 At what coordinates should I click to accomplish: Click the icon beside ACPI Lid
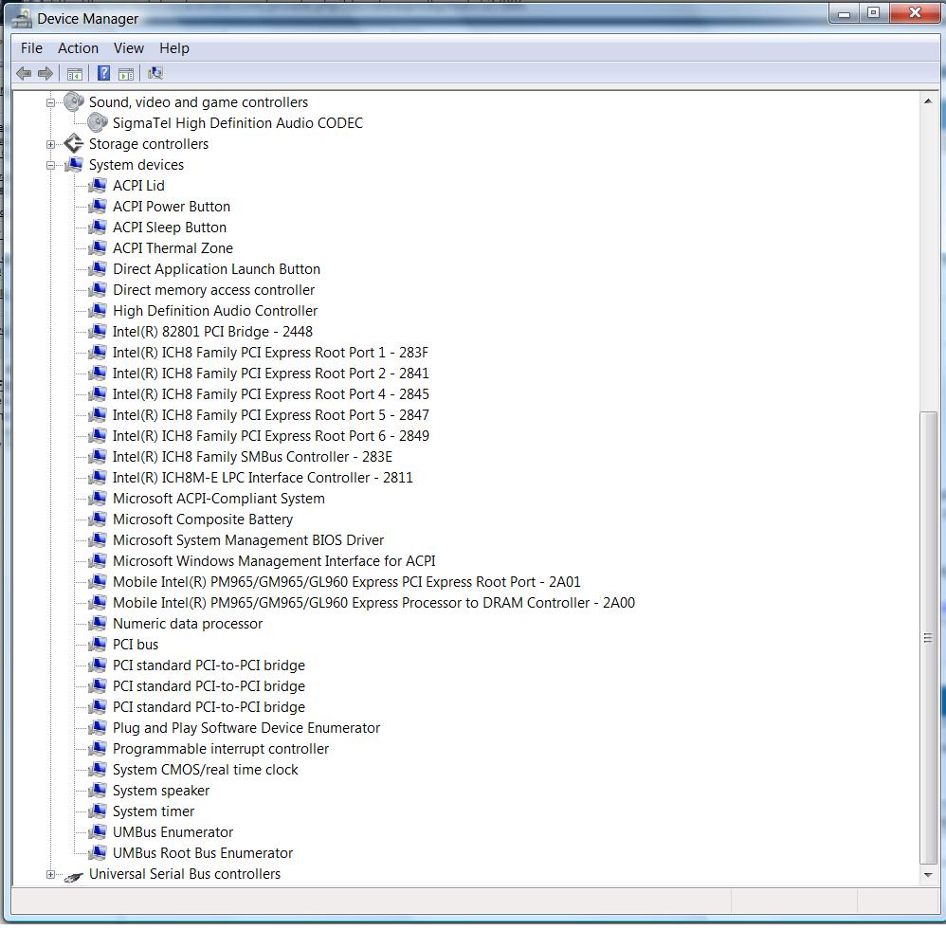pos(98,186)
